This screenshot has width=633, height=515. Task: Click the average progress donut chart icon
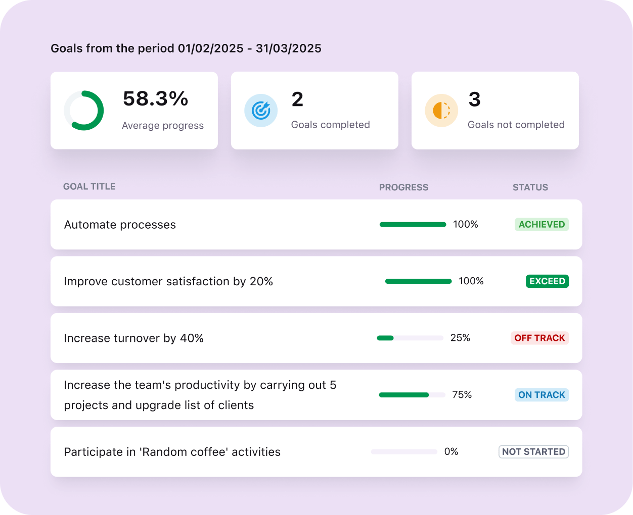pyautogui.click(x=84, y=111)
